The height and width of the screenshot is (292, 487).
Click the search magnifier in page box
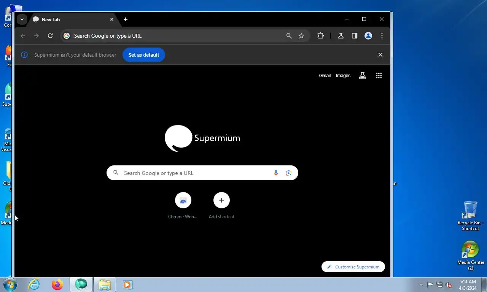(116, 173)
